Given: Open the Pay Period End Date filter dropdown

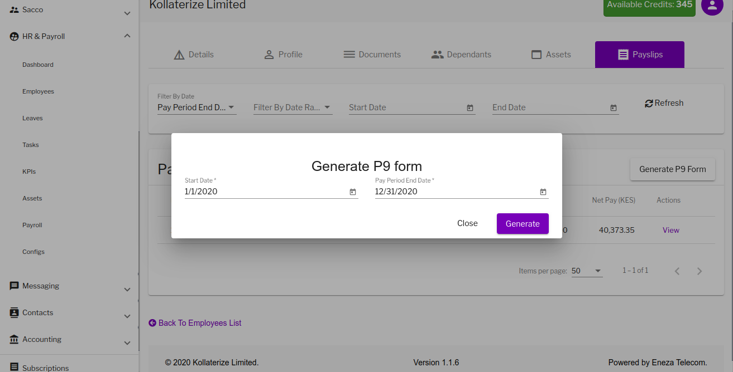Looking at the screenshot, I should [197, 107].
